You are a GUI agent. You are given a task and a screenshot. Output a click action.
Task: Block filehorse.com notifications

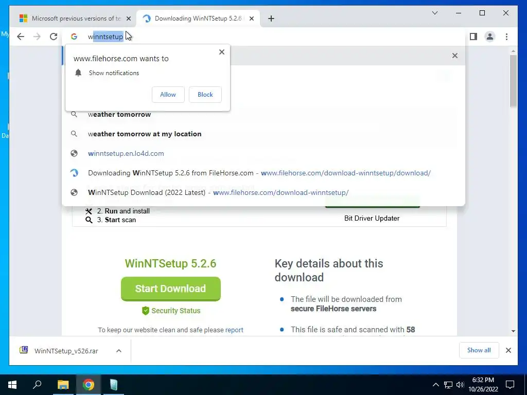(x=205, y=95)
